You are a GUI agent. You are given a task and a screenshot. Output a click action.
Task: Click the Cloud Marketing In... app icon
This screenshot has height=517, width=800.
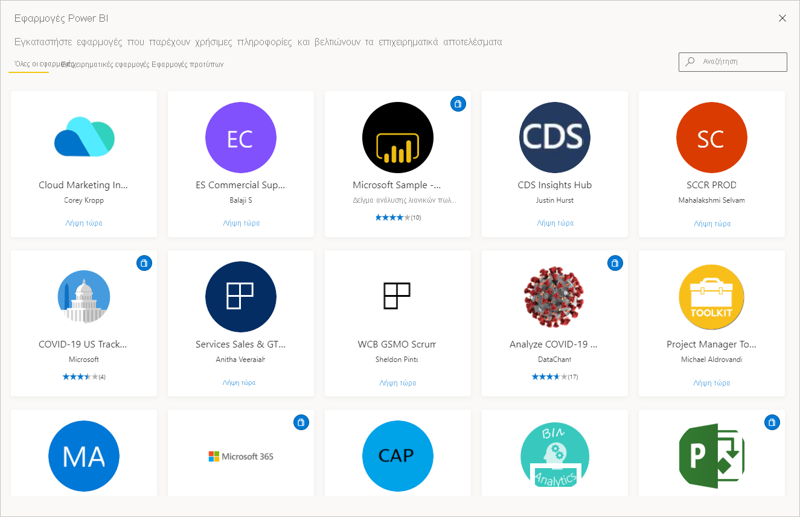(84, 138)
